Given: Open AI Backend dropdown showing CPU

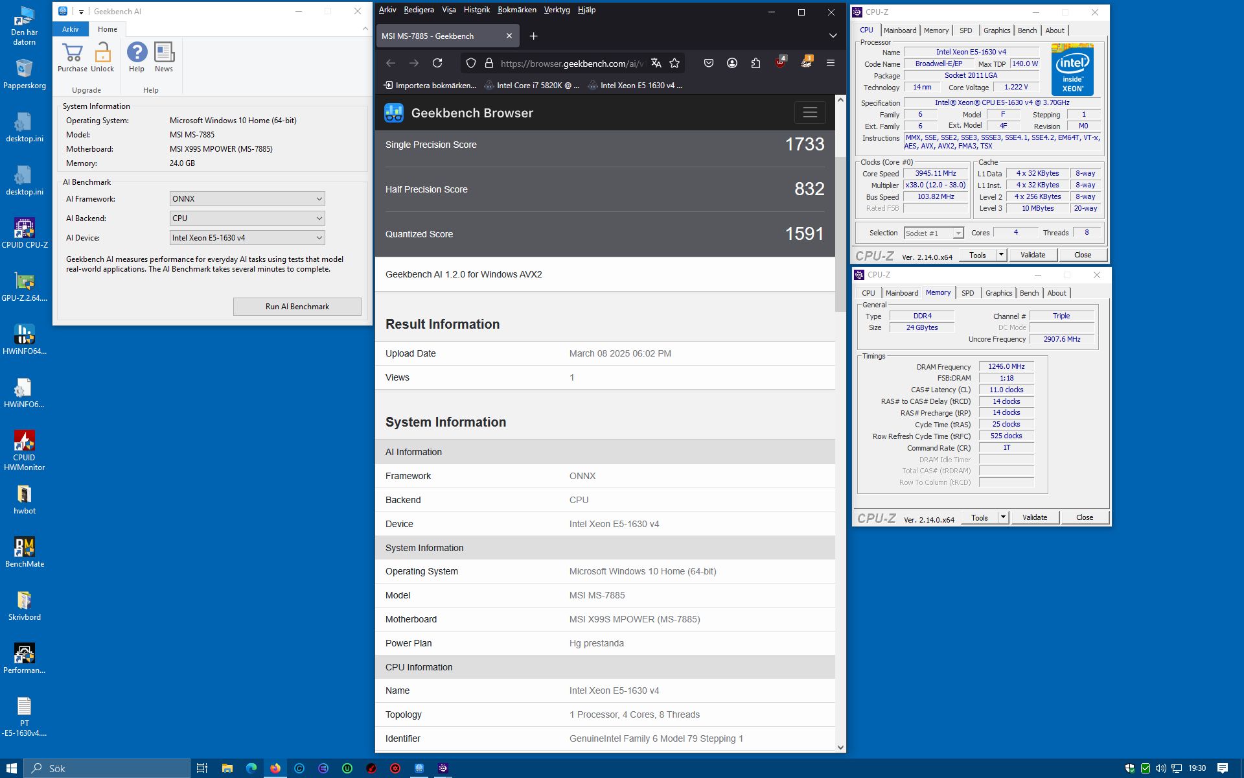Looking at the screenshot, I should point(247,218).
